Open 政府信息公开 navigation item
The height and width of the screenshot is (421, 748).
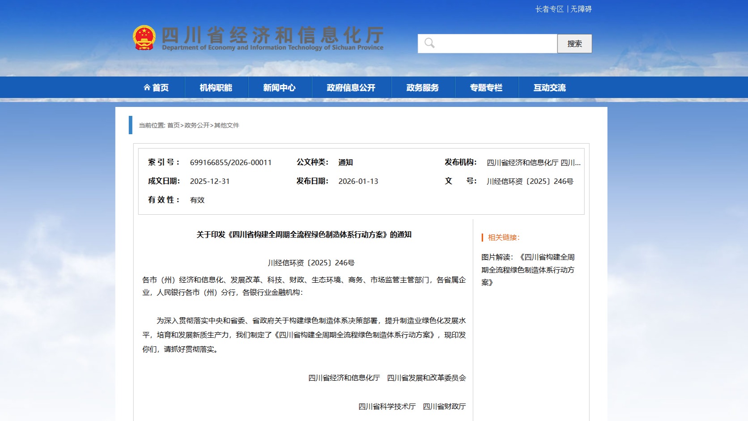point(351,88)
